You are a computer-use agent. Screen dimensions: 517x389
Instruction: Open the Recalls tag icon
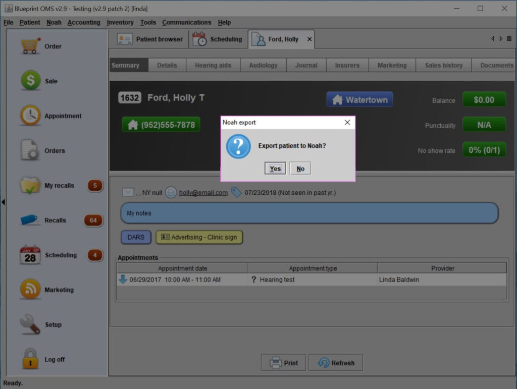29,220
